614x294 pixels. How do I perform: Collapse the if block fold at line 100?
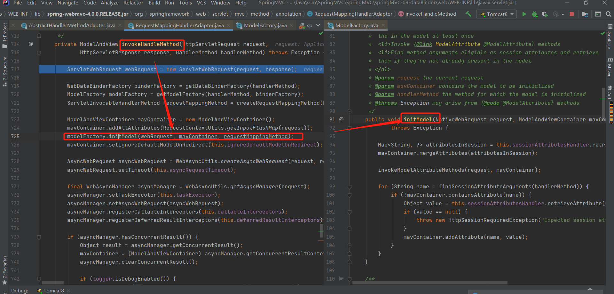tap(350, 195)
